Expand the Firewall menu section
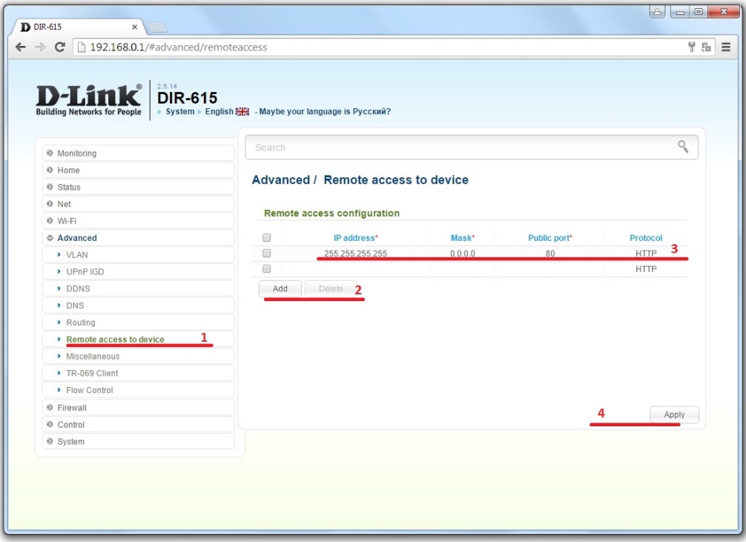Viewport: 746px width, 542px height. (138, 408)
